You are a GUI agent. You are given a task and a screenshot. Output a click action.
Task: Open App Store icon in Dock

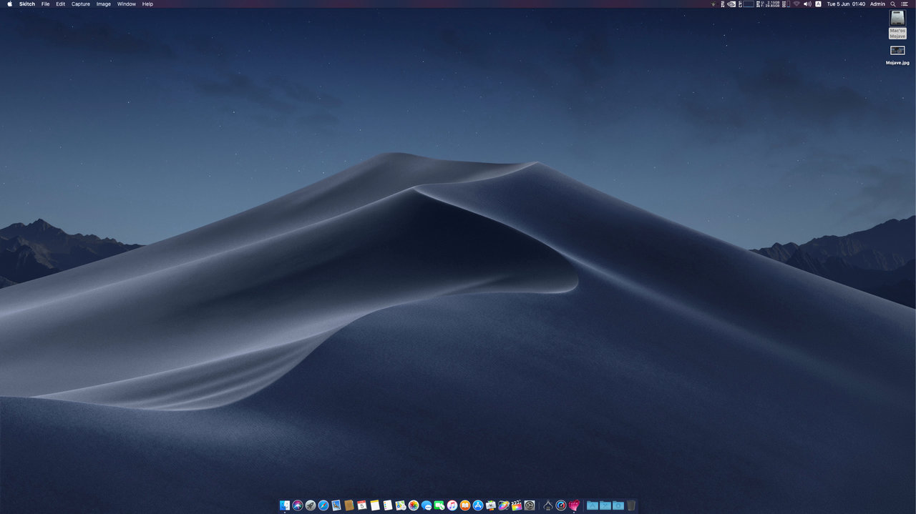click(x=478, y=505)
